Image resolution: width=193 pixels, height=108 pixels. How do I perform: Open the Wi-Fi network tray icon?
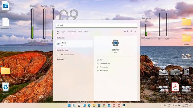point(174,105)
